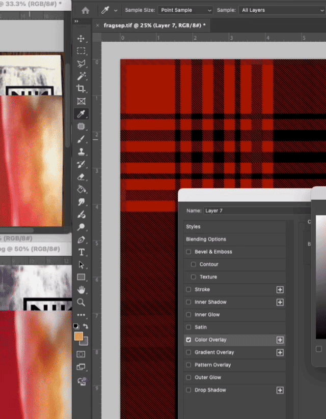Image resolution: width=326 pixels, height=419 pixels.
Task: Select the Rectangular Marquee tool
Action: 81,51
